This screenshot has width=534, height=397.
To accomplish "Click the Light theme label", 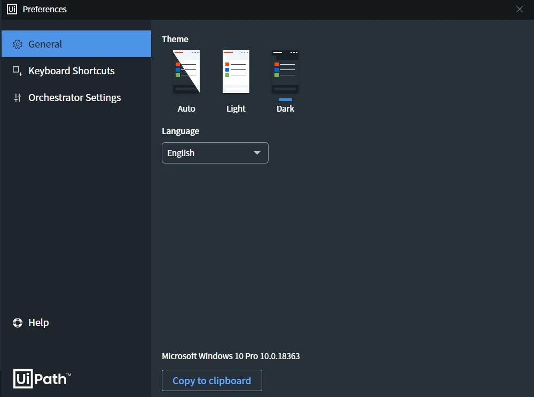I will (236, 108).
